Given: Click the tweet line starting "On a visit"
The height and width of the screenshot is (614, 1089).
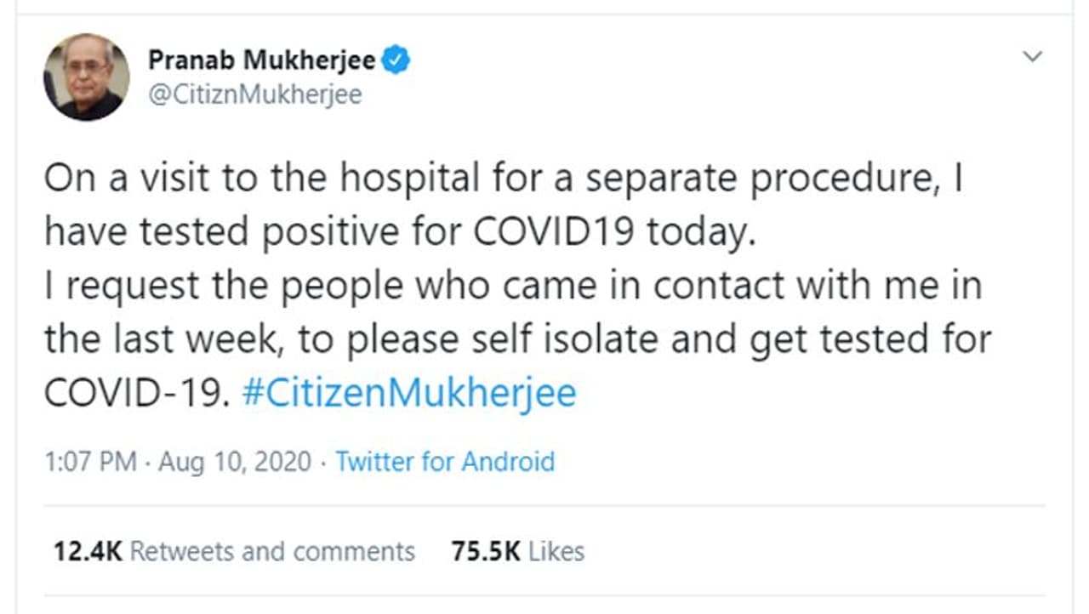Looking at the screenshot, I should (502, 179).
